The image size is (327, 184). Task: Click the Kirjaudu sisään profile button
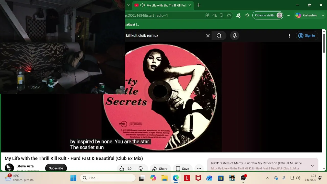(x=268, y=15)
